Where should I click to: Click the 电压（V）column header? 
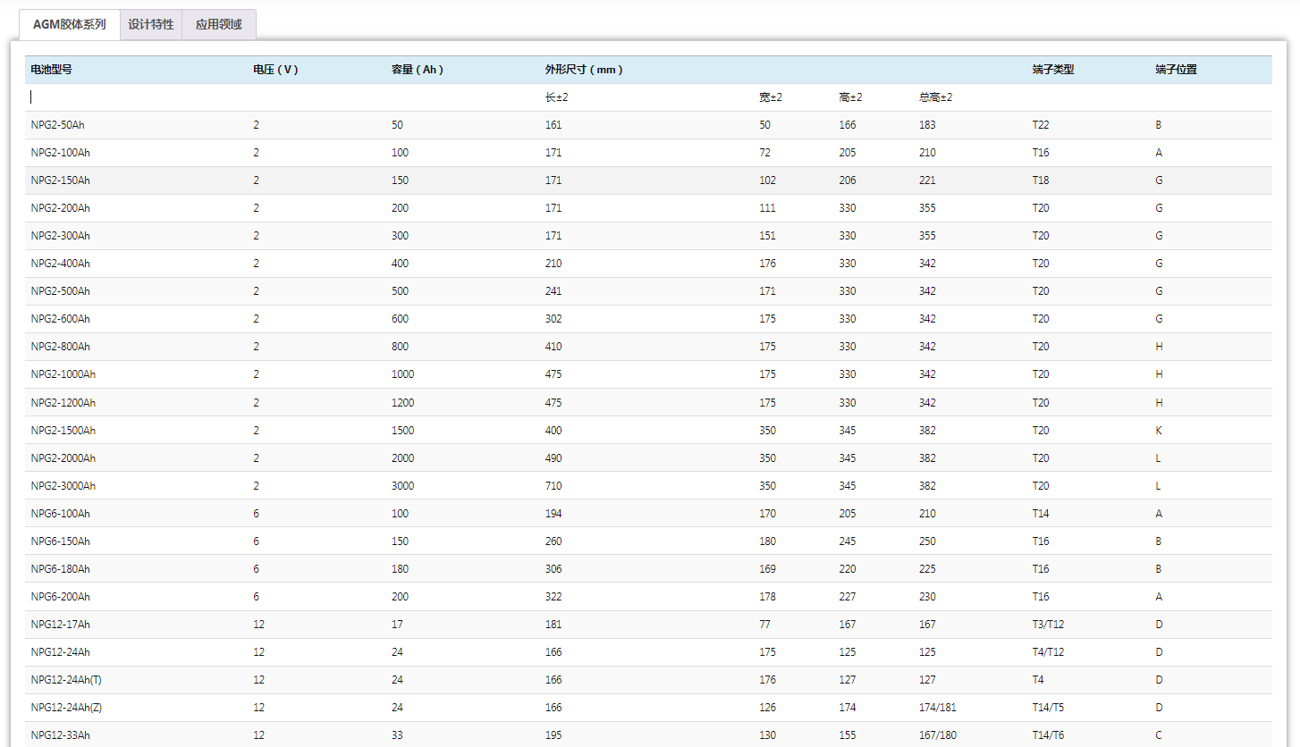[x=275, y=70]
